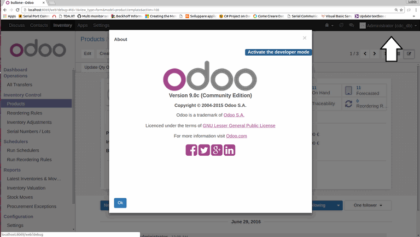Open Serial Numbers / Lots

(28, 131)
